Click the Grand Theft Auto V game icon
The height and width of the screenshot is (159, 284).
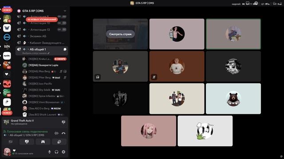click(6, 122)
